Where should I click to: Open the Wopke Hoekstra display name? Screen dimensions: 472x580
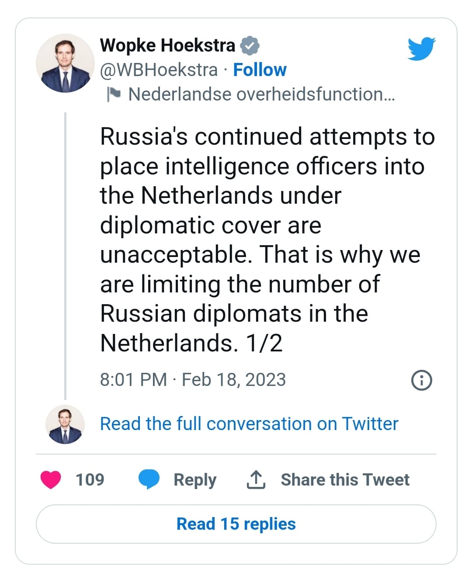coord(167,45)
